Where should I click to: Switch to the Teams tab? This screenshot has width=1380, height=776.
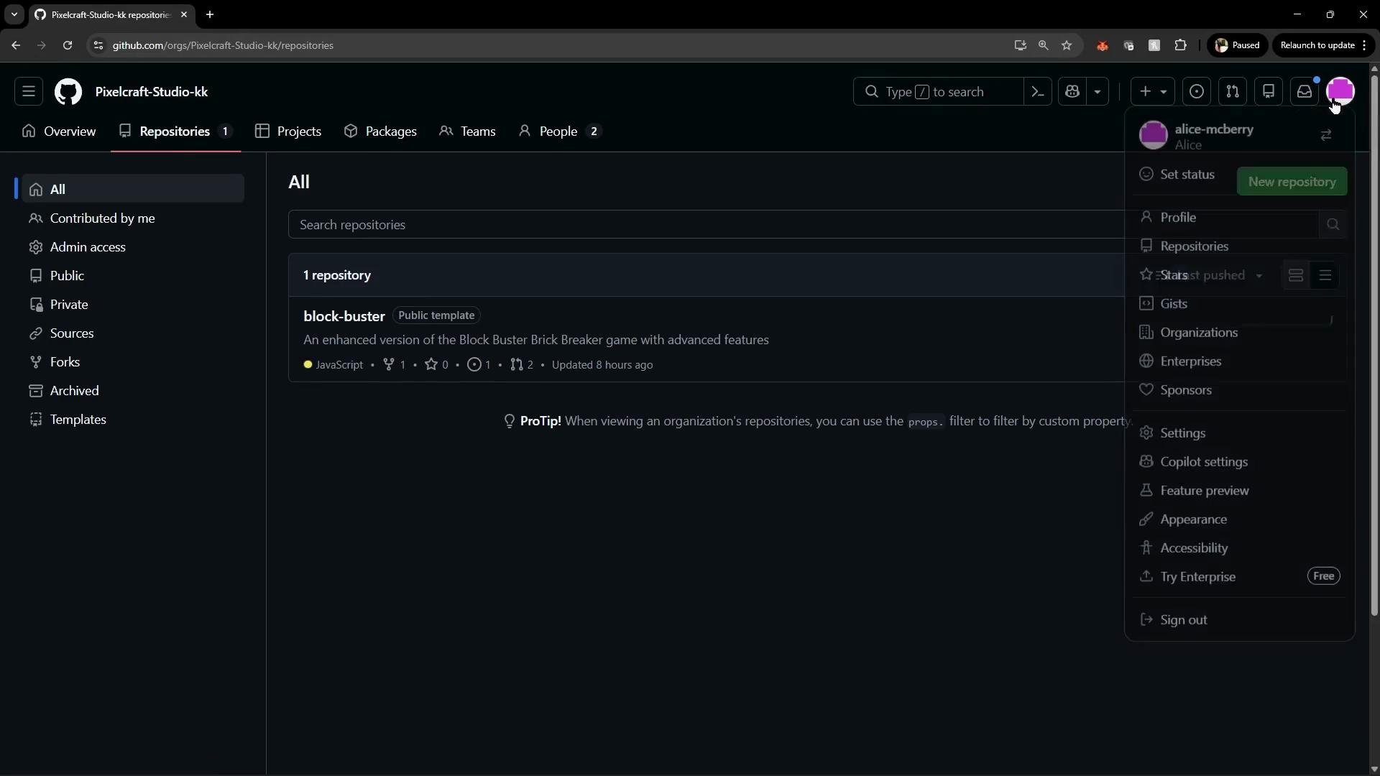467,131
